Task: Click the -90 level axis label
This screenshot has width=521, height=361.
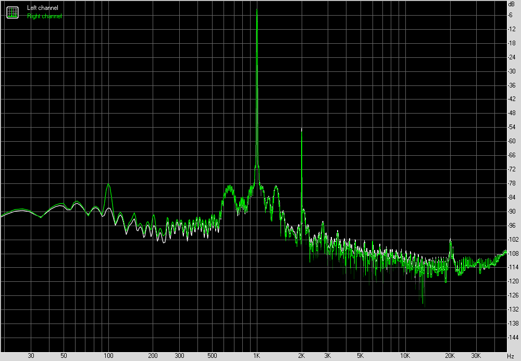Action: click(x=511, y=211)
